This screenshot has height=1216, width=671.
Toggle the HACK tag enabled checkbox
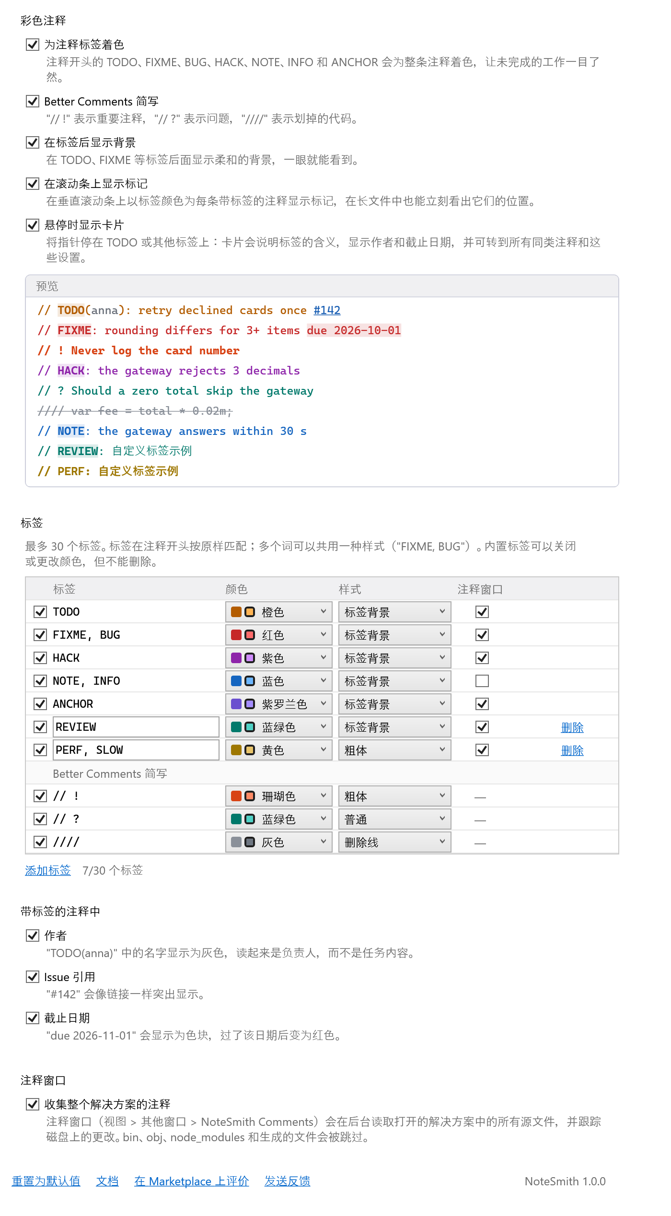pyautogui.click(x=40, y=658)
